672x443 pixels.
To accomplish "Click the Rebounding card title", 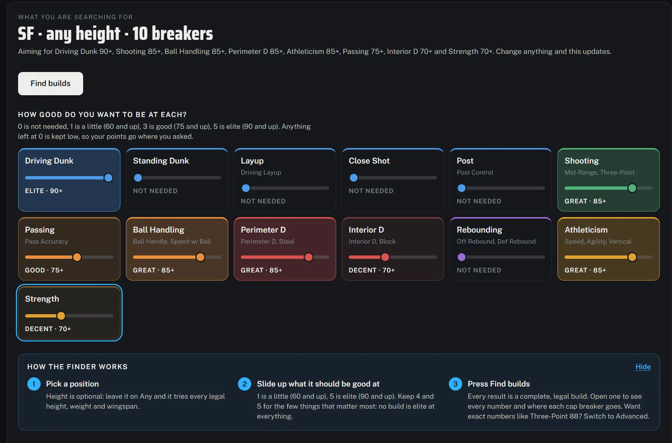I will pos(479,230).
